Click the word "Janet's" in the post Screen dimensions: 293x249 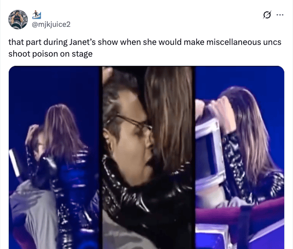click(x=83, y=42)
